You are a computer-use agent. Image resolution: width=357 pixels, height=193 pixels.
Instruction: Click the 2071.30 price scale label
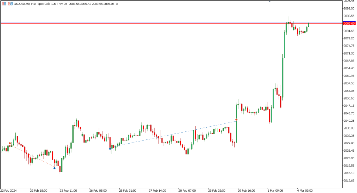[349, 53]
